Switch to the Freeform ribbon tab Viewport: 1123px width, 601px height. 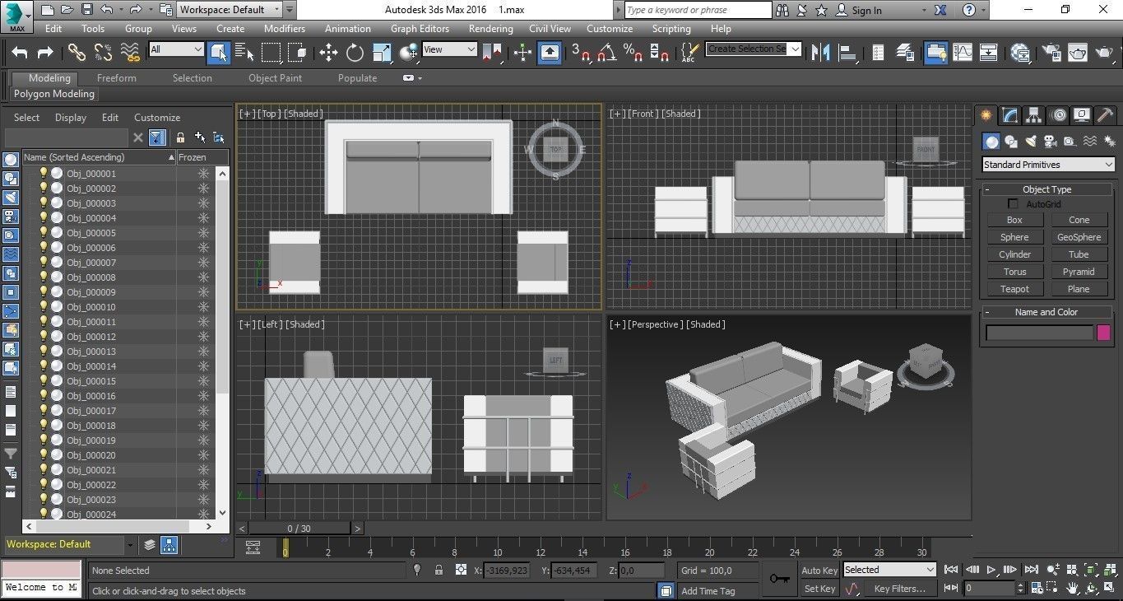click(x=117, y=78)
